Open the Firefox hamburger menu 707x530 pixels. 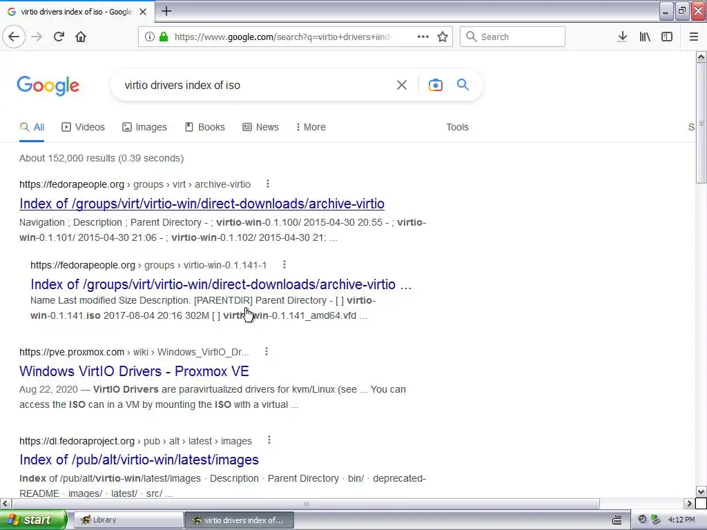pos(693,37)
